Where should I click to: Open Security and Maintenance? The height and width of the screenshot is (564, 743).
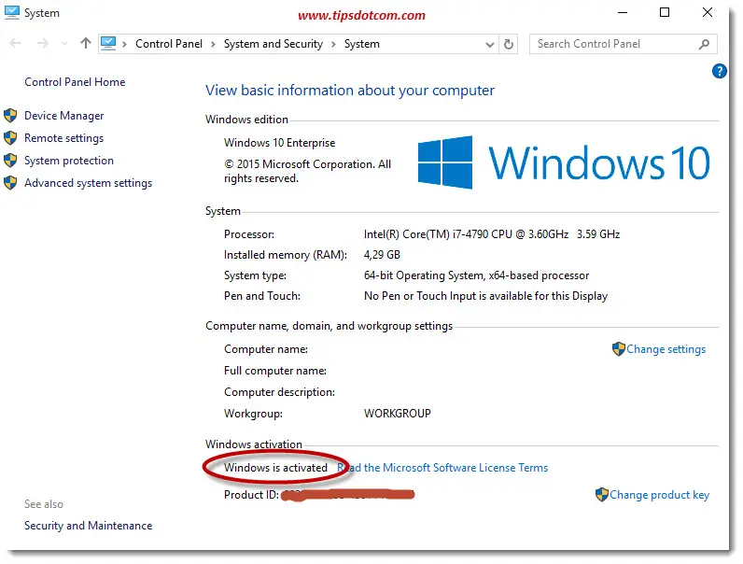click(x=88, y=526)
